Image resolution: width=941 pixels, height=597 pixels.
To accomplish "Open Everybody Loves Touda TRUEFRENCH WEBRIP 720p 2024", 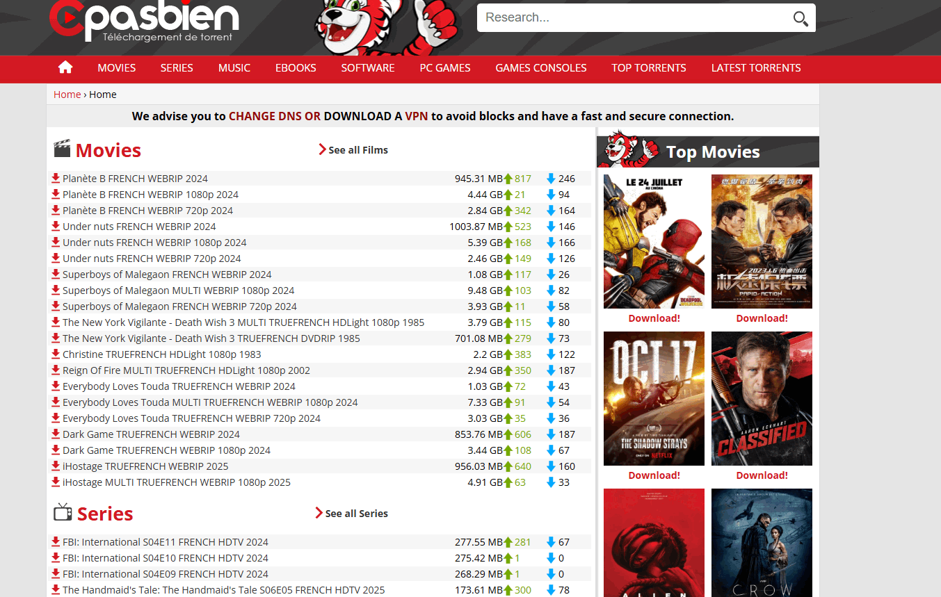I will (x=191, y=418).
